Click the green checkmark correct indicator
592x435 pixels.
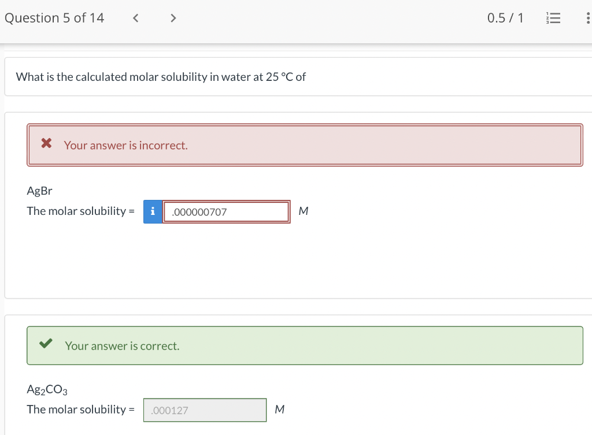(46, 344)
